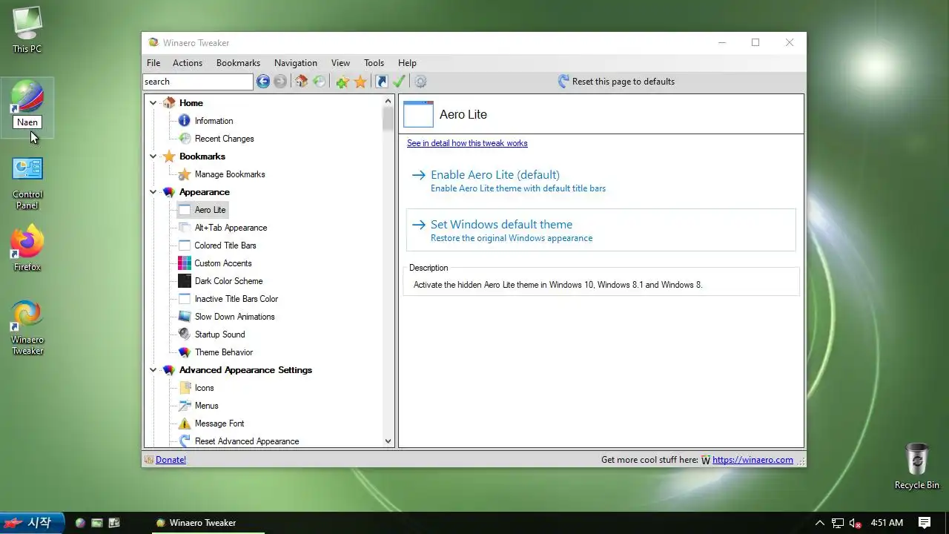The image size is (949, 534).
Task: Open recent changes clock icon in toolbar
Action: (x=319, y=82)
